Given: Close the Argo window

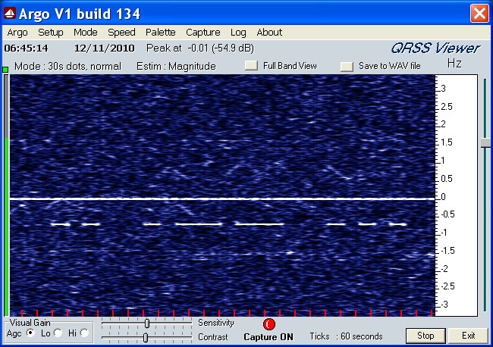Looking at the screenshot, I should tap(479, 14).
